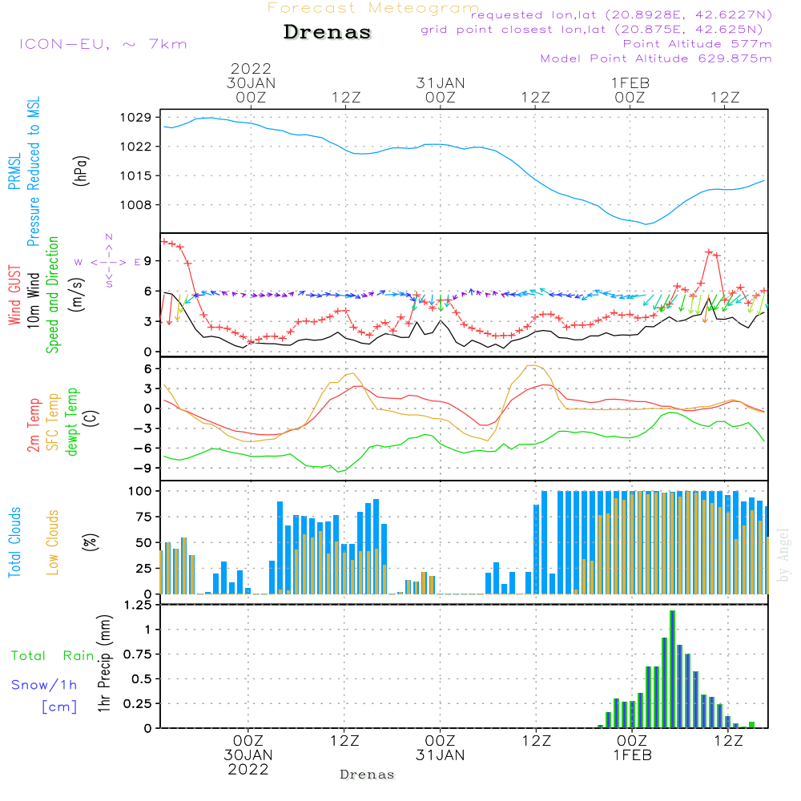Click the highest wind gust peak marker
Viewport: 801px width, 801px height.
coord(708,252)
